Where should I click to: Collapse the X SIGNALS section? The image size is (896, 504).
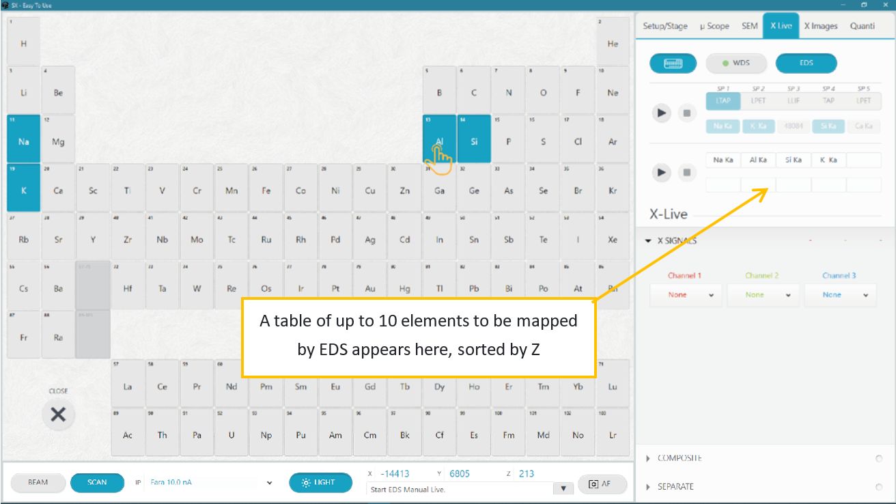pyautogui.click(x=648, y=241)
